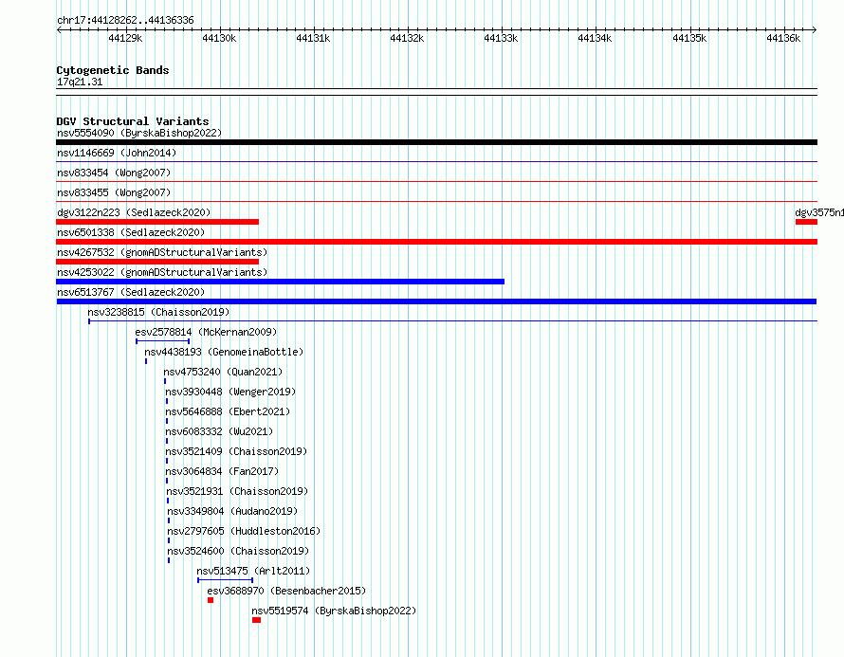Click the nsv3521409 (Chaisson2019) label

tap(236, 451)
